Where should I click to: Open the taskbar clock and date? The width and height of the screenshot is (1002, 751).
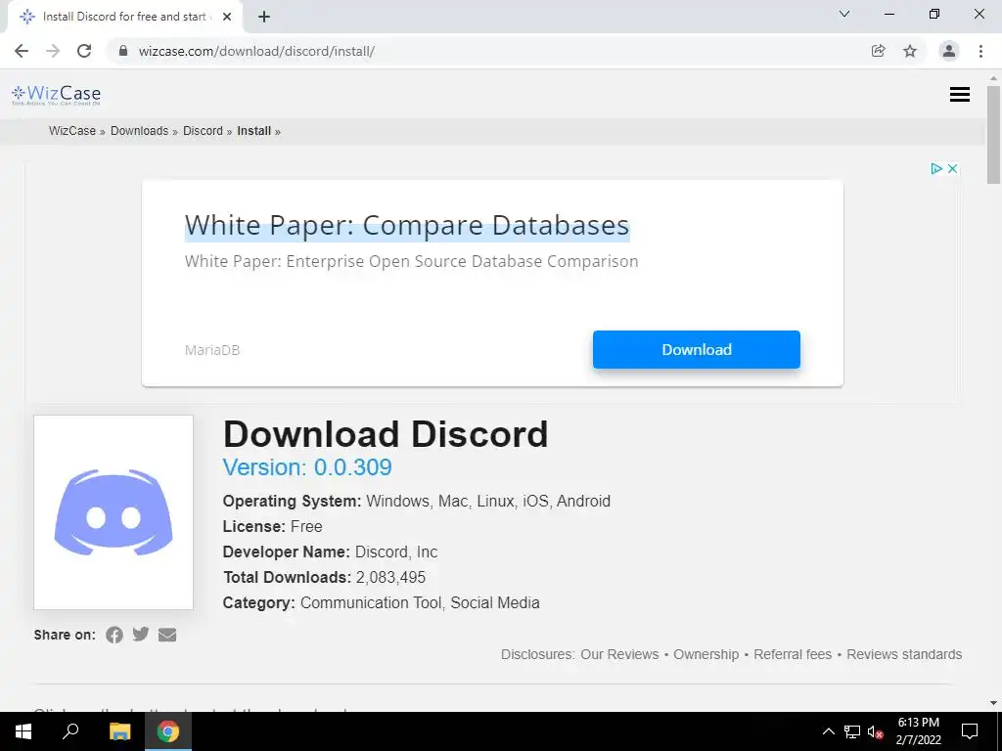point(918,731)
